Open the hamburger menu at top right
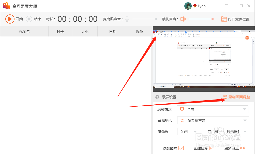Image resolution: width=255 pixels, height=154 pixels. (x=226, y=6)
